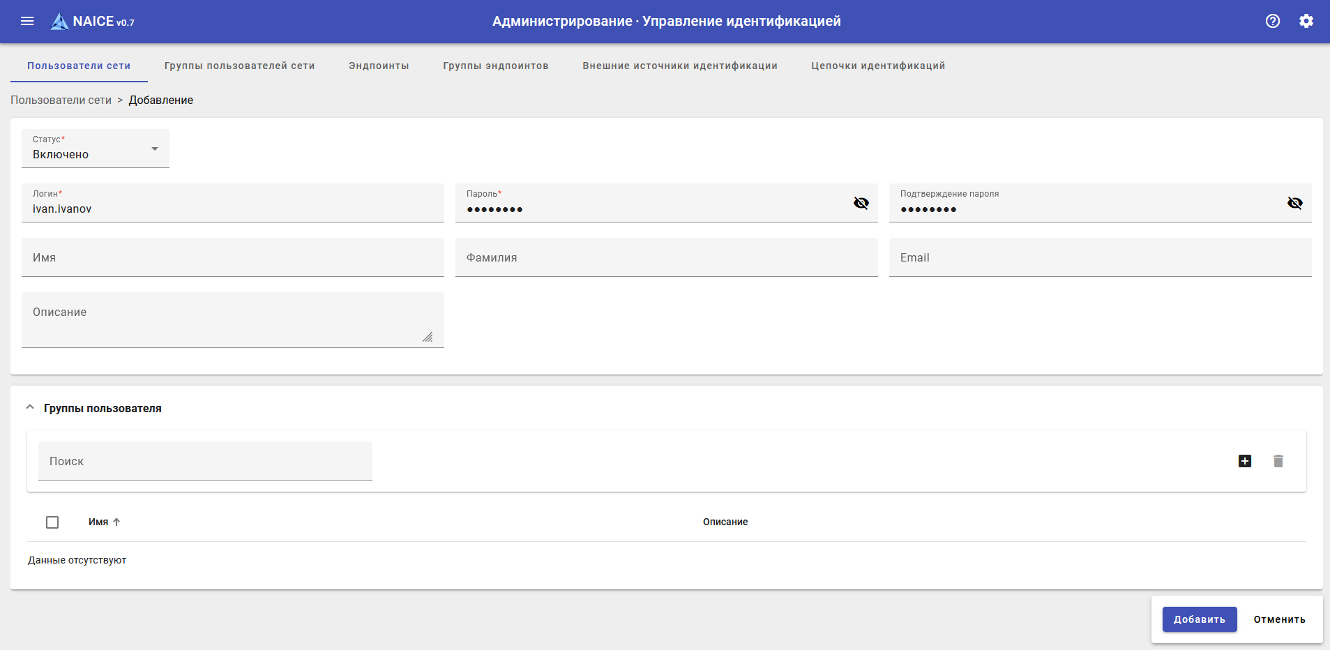1330x650 pixels.
Task: Open the Статус dropdown
Action: click(x=96, y=149)
